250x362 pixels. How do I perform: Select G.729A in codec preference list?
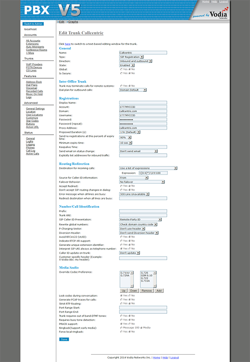125,276
